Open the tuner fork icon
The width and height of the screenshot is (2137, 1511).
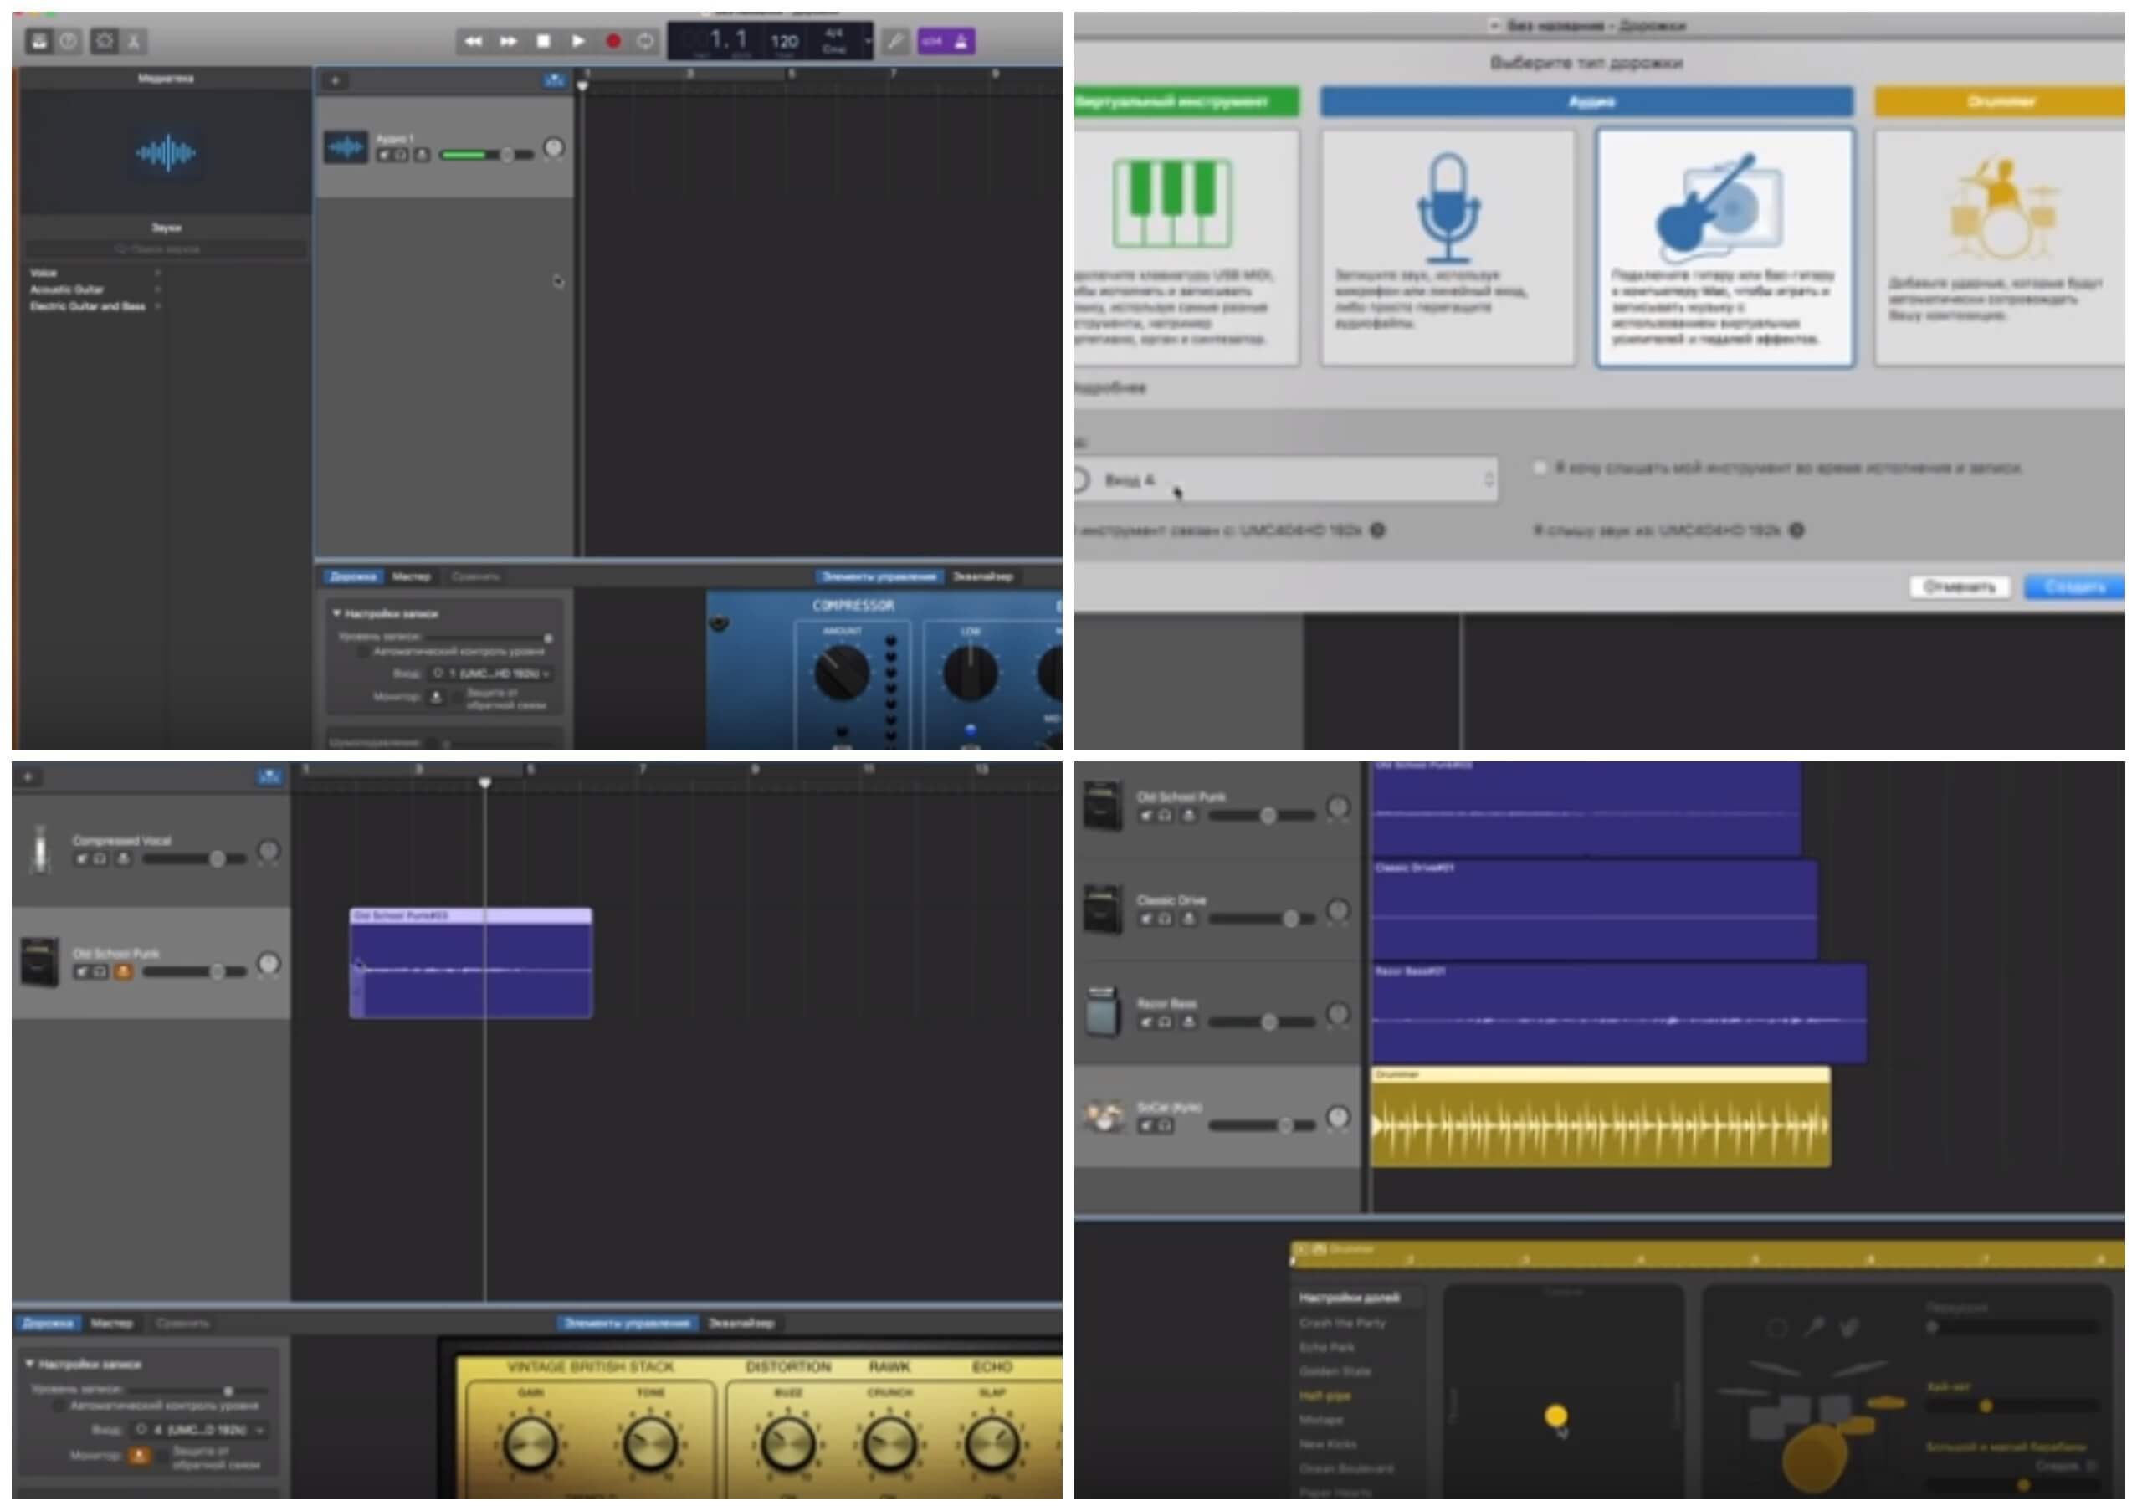point(894,41)
